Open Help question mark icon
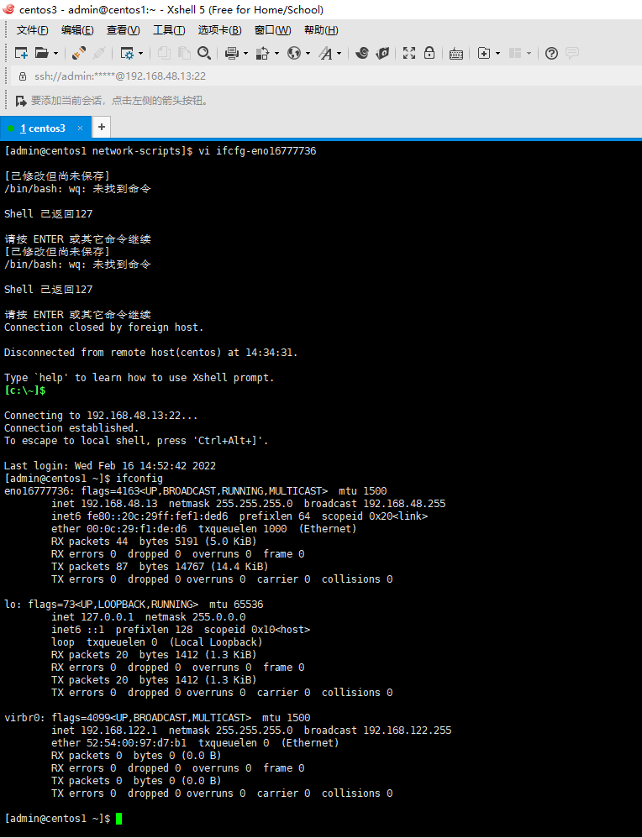642x838 pixels. coord(551,53)
